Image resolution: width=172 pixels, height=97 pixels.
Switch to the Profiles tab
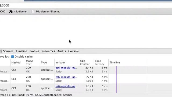[x=34, y=51]
